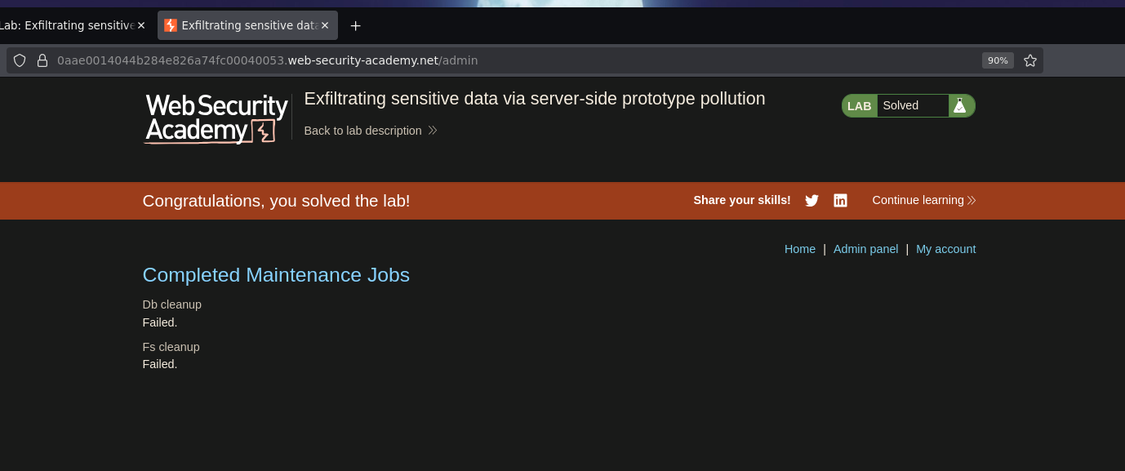Open Back to lab description link
This screenshot has height=471, width=1125.
(363, 131)
